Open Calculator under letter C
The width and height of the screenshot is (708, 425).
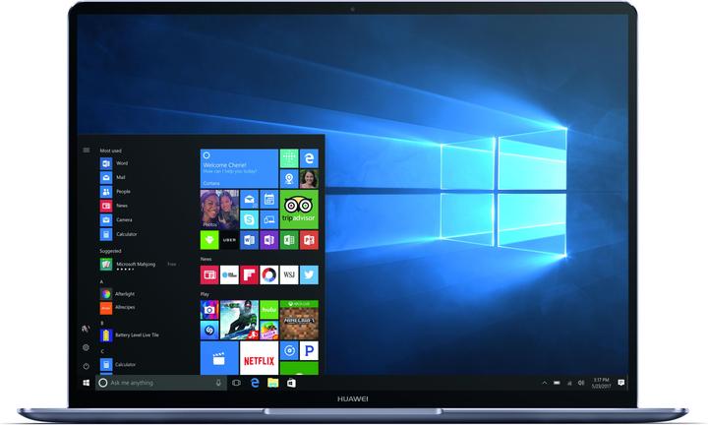point(117,364)
